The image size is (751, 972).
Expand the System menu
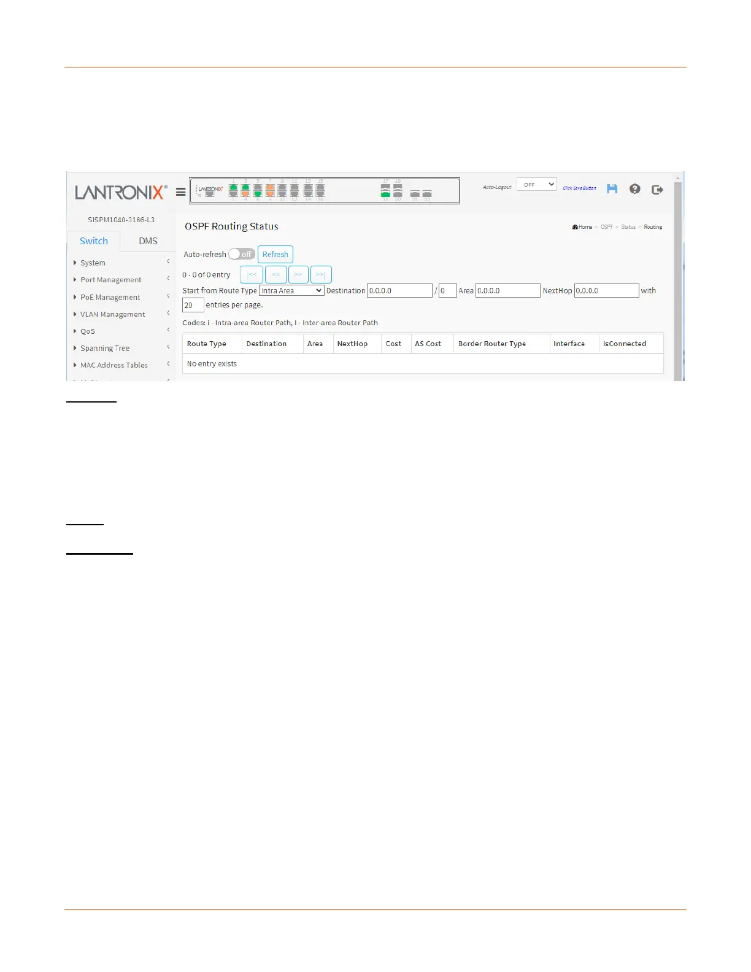(93, 263)
